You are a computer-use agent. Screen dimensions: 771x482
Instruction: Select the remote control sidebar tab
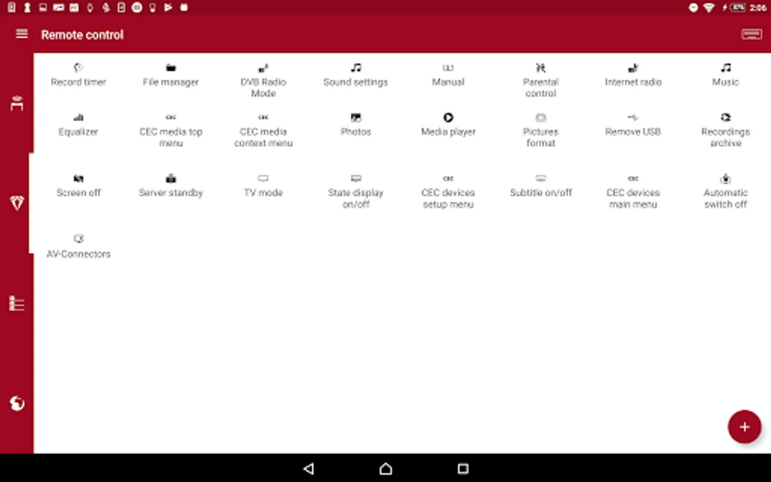[17, 103]
